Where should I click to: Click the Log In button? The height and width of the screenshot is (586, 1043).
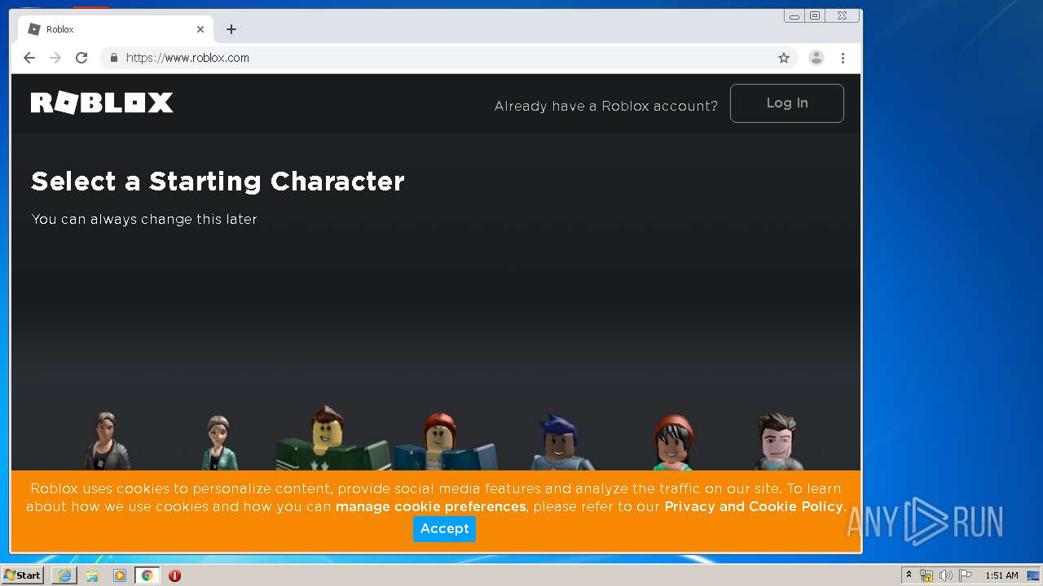[787, 103]
